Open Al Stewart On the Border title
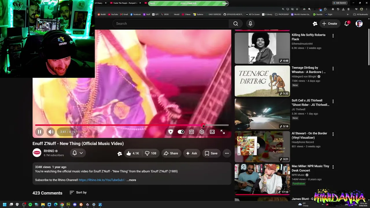370x208 pixels. (309, 135)
